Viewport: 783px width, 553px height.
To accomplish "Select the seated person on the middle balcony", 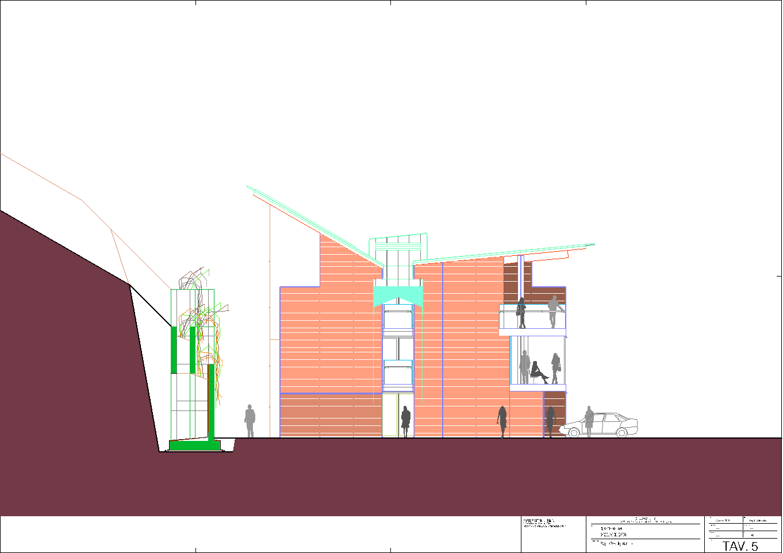I will click(x=539, y=372).
